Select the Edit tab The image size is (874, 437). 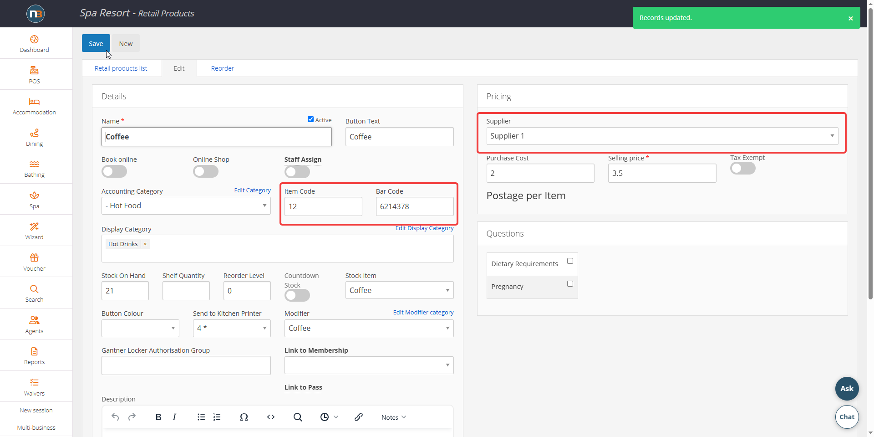click(x=179, y=68)
